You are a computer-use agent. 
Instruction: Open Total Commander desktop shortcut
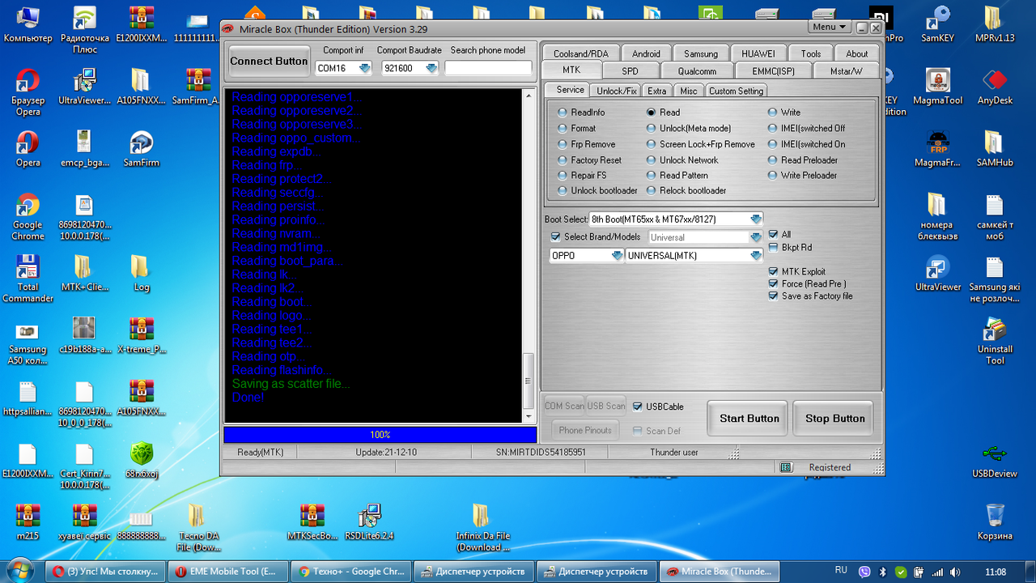tap(28, 279)
